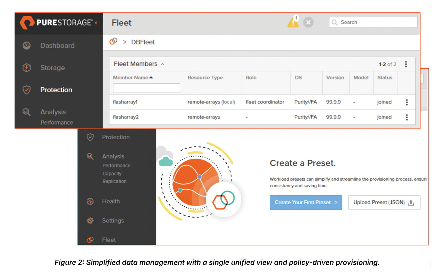This screenshot has height=273, width=446.
Task: Click the fleet rings breadcrumb icon
Action: pos(113,41)
